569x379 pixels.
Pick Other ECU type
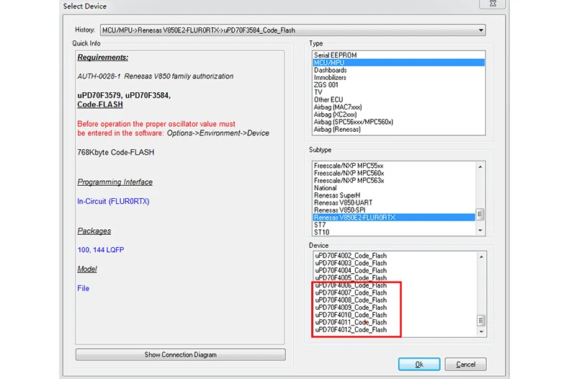tap(398, 99)
